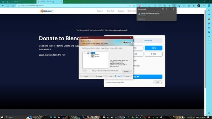Click See more in Downloads panel
This screenshot has height=119, width=212.
coord(141,19)
